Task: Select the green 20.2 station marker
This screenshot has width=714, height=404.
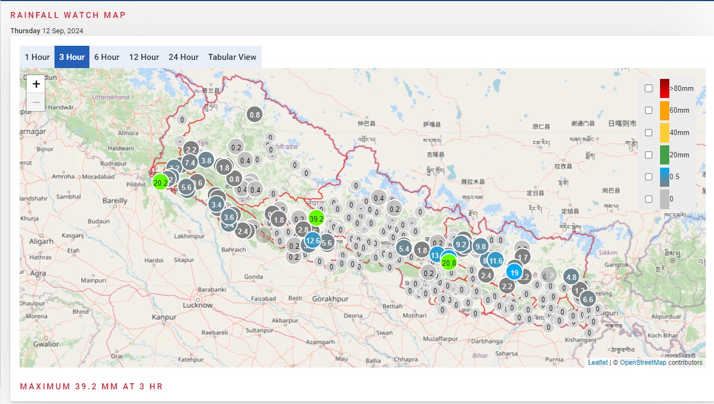Action: pyautogui.click(x=160, y=182)
